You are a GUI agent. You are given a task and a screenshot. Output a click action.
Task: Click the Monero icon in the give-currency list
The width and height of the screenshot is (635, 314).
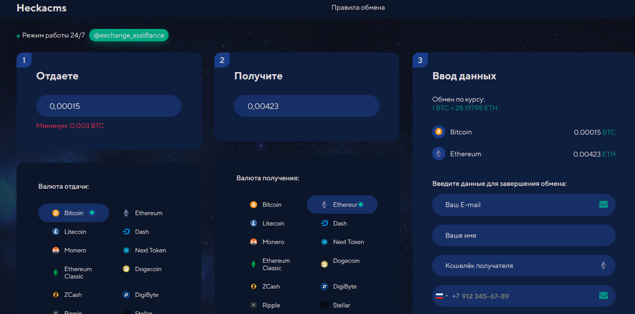[x=56, y=250]
